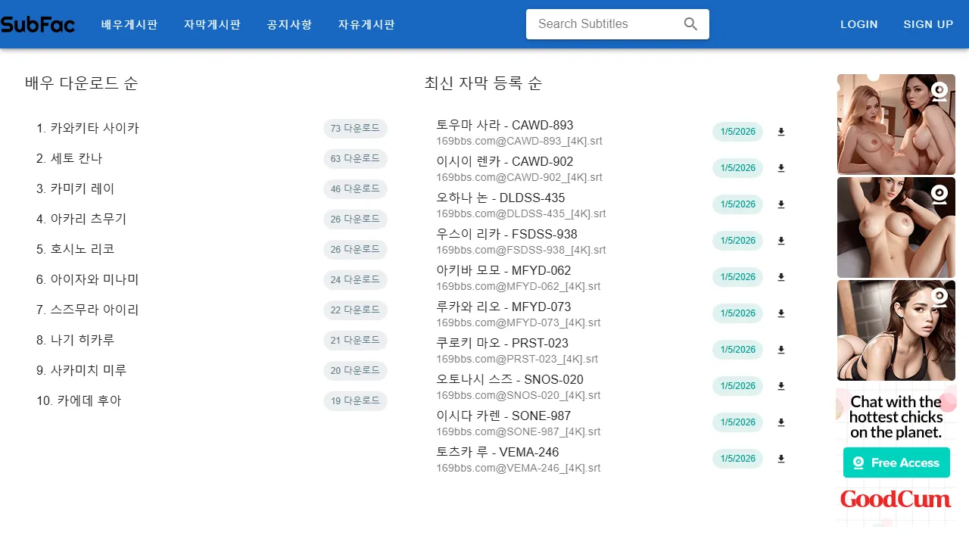Click the SIGN UP button
Screen dimensions: 969x545
pyautogui.click(x=928, y=23)
